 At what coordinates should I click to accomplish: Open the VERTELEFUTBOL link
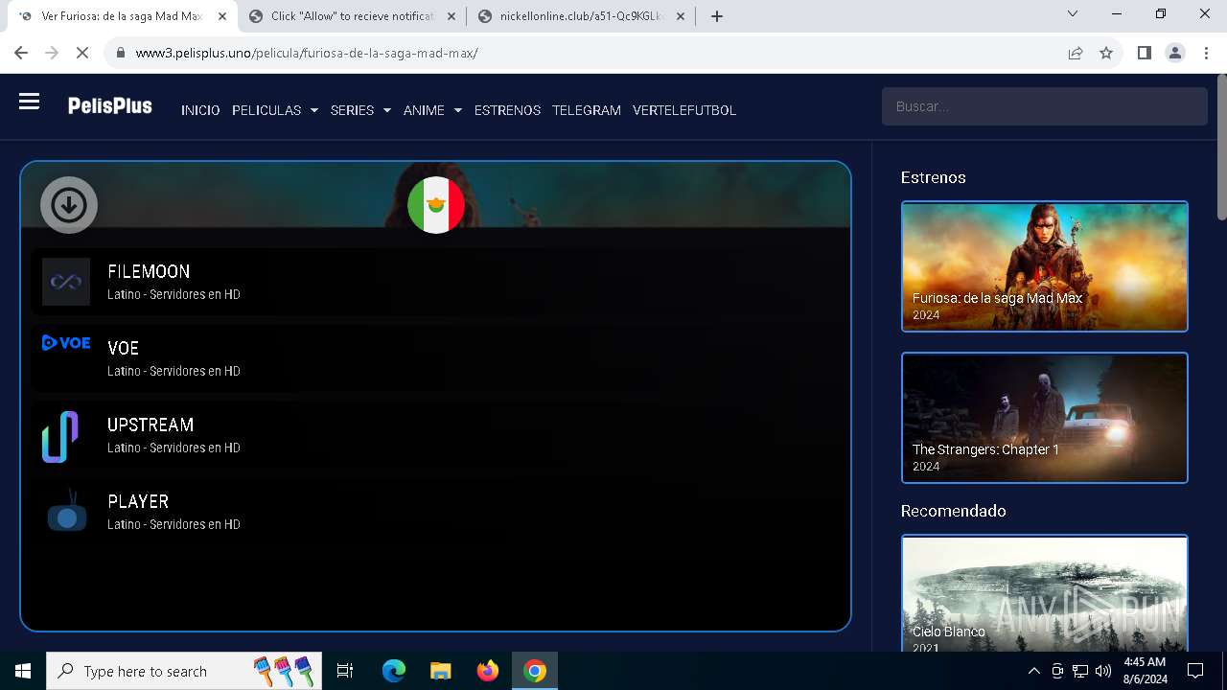point(684,110)
